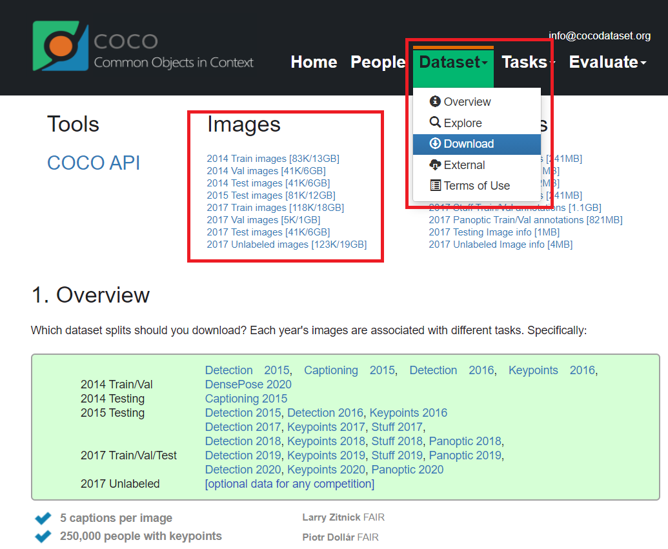Expand the Evaluate dropdown menu
Screen dimensions: 668x549
coord(607,62)
